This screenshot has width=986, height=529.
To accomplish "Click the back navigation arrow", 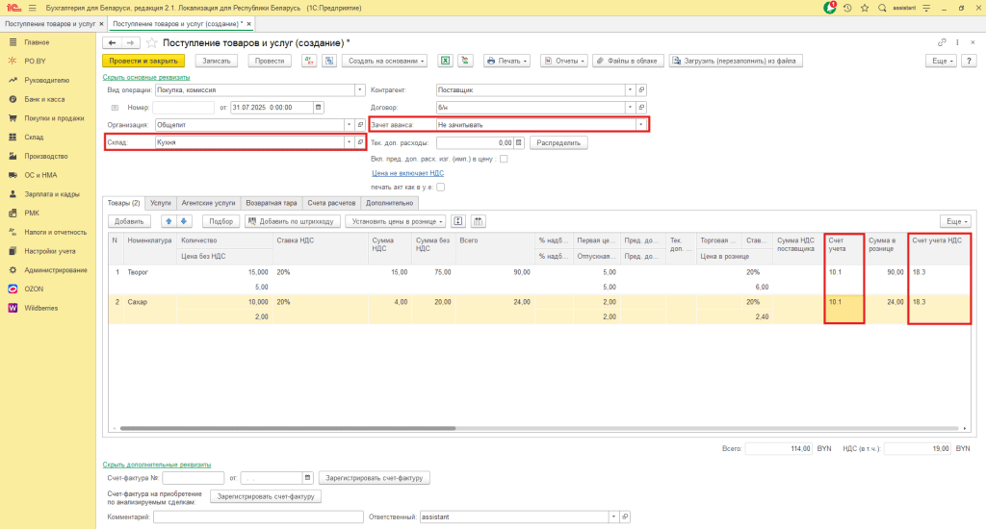I will pos(112,42).
